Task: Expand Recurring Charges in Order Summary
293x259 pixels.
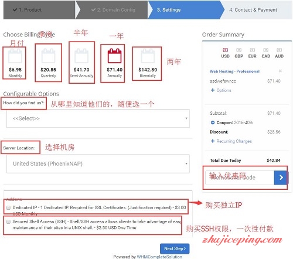Action: coord(231,141)
